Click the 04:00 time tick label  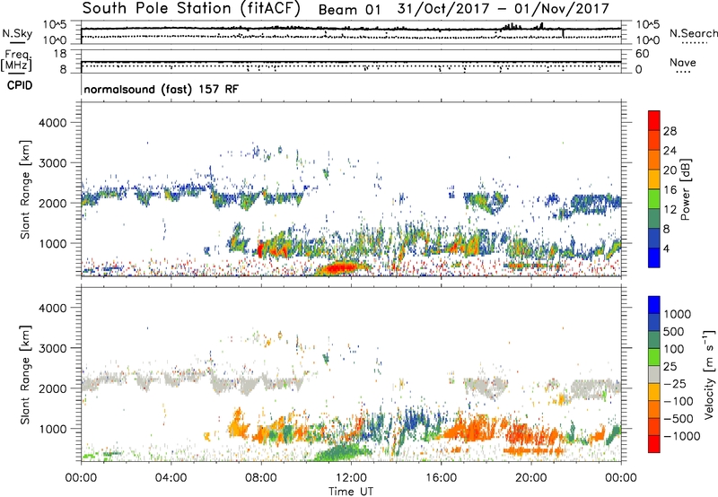pos(171,478)
